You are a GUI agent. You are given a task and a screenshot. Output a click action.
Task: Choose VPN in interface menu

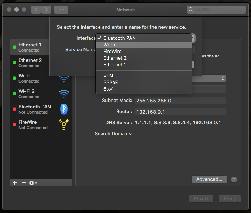[144, 76]
